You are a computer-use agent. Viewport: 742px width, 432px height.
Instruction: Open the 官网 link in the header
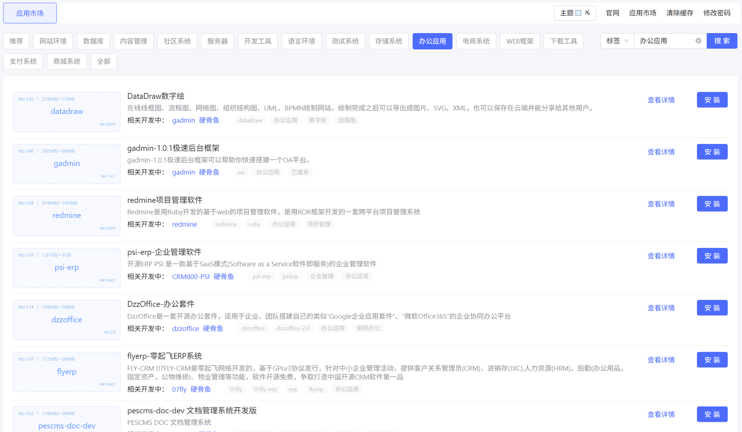tap(612, 13)
